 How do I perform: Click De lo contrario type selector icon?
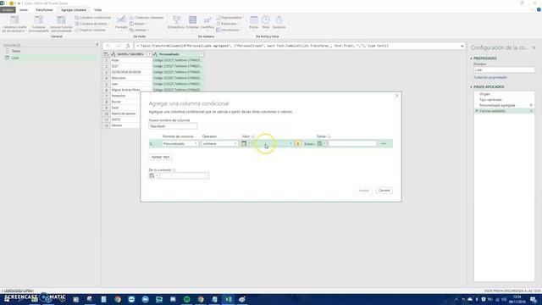tap(153, 176)
